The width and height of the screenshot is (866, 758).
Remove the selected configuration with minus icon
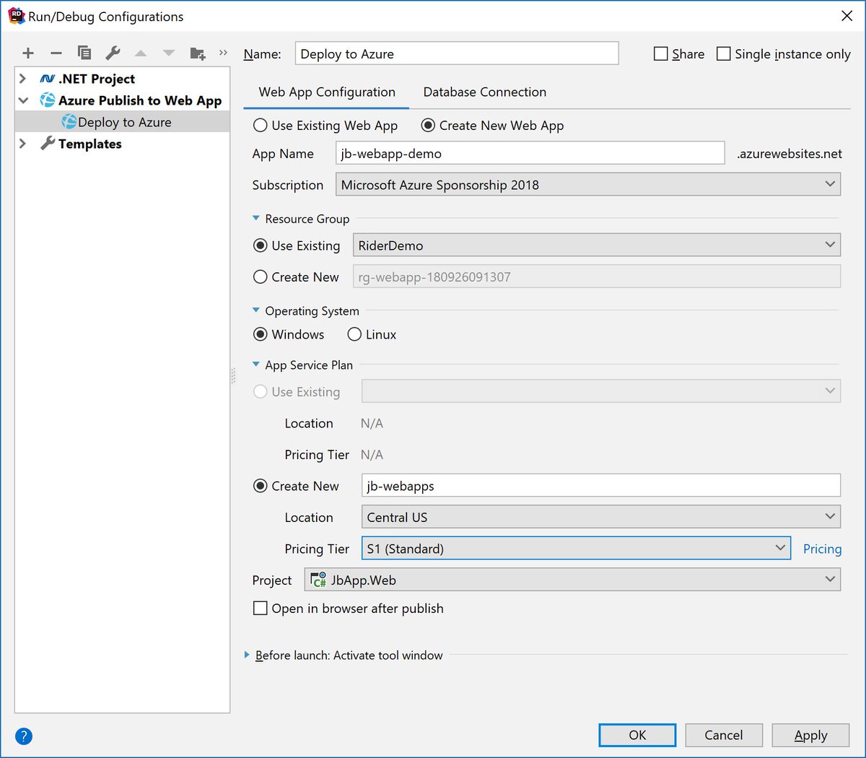tap(56, 53)
